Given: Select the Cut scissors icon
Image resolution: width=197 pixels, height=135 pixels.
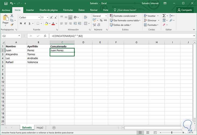Looking at the screenshot, I should click(12, 16).
